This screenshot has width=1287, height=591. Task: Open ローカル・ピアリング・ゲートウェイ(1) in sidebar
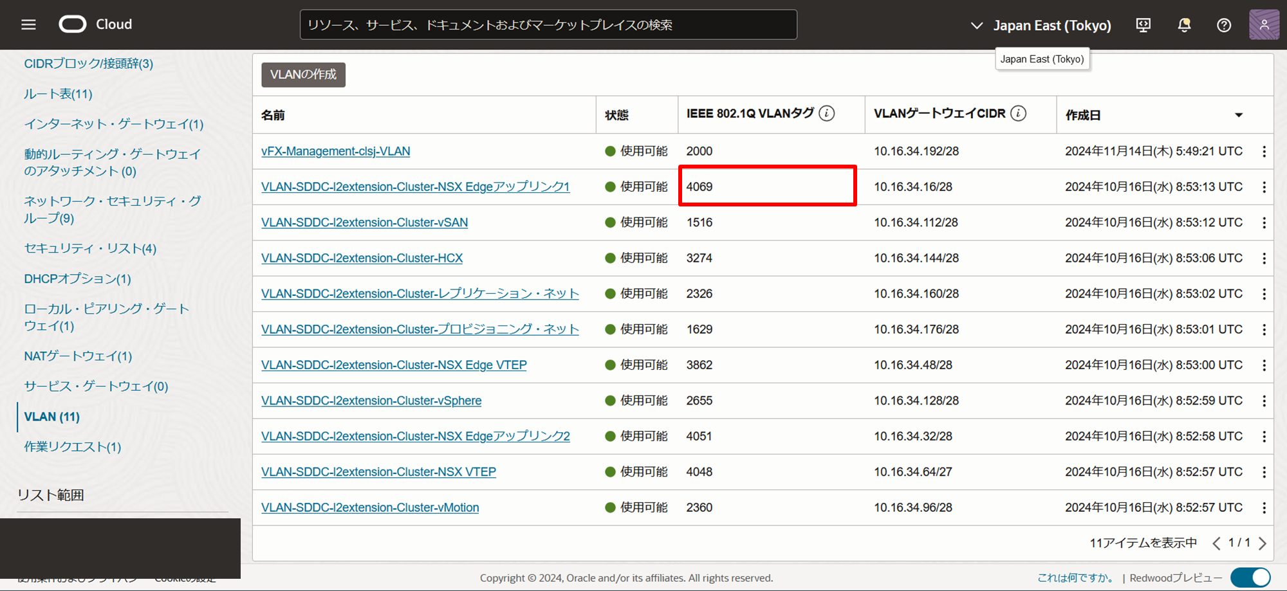click(107, 317)
